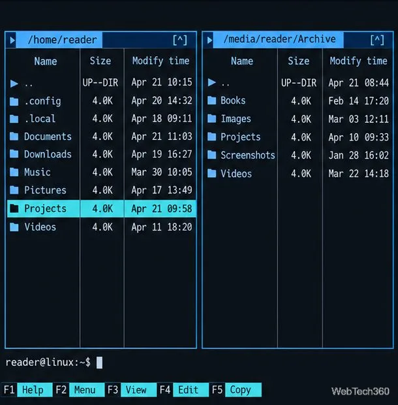Click the Screenshots folder icon
This screenshot has width=398, height=405.
pyautogui.click(x=212, y=155)
